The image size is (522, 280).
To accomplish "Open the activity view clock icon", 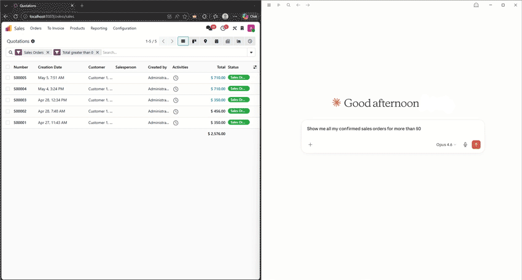I will click(x=250, y=41).
